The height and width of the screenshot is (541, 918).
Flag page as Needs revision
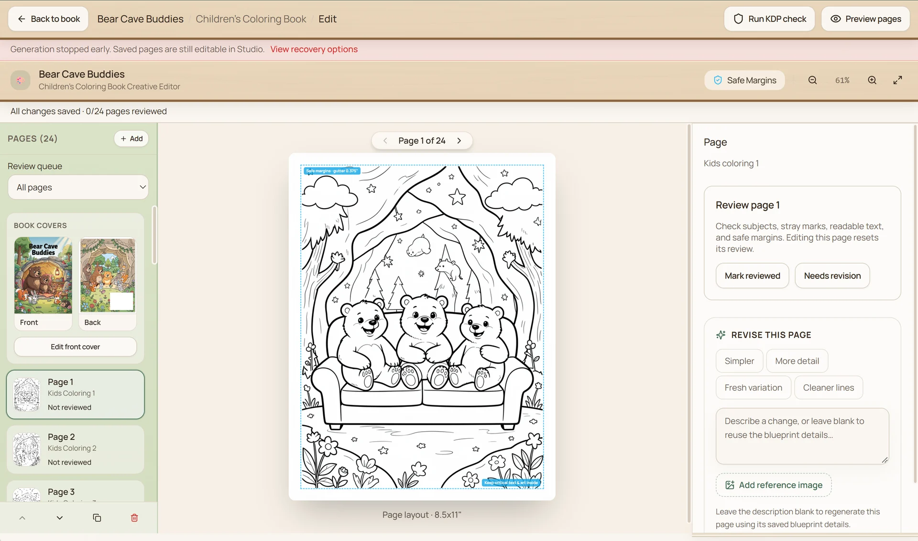pos(832,276)
